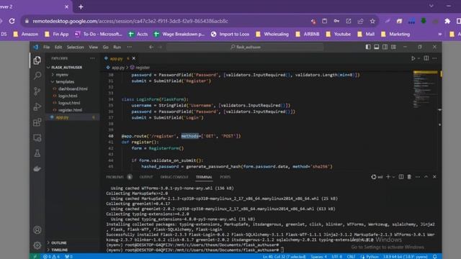Switch to the Ports panel tab
Screen dimensions: 461x259
(x=225, y=177)
